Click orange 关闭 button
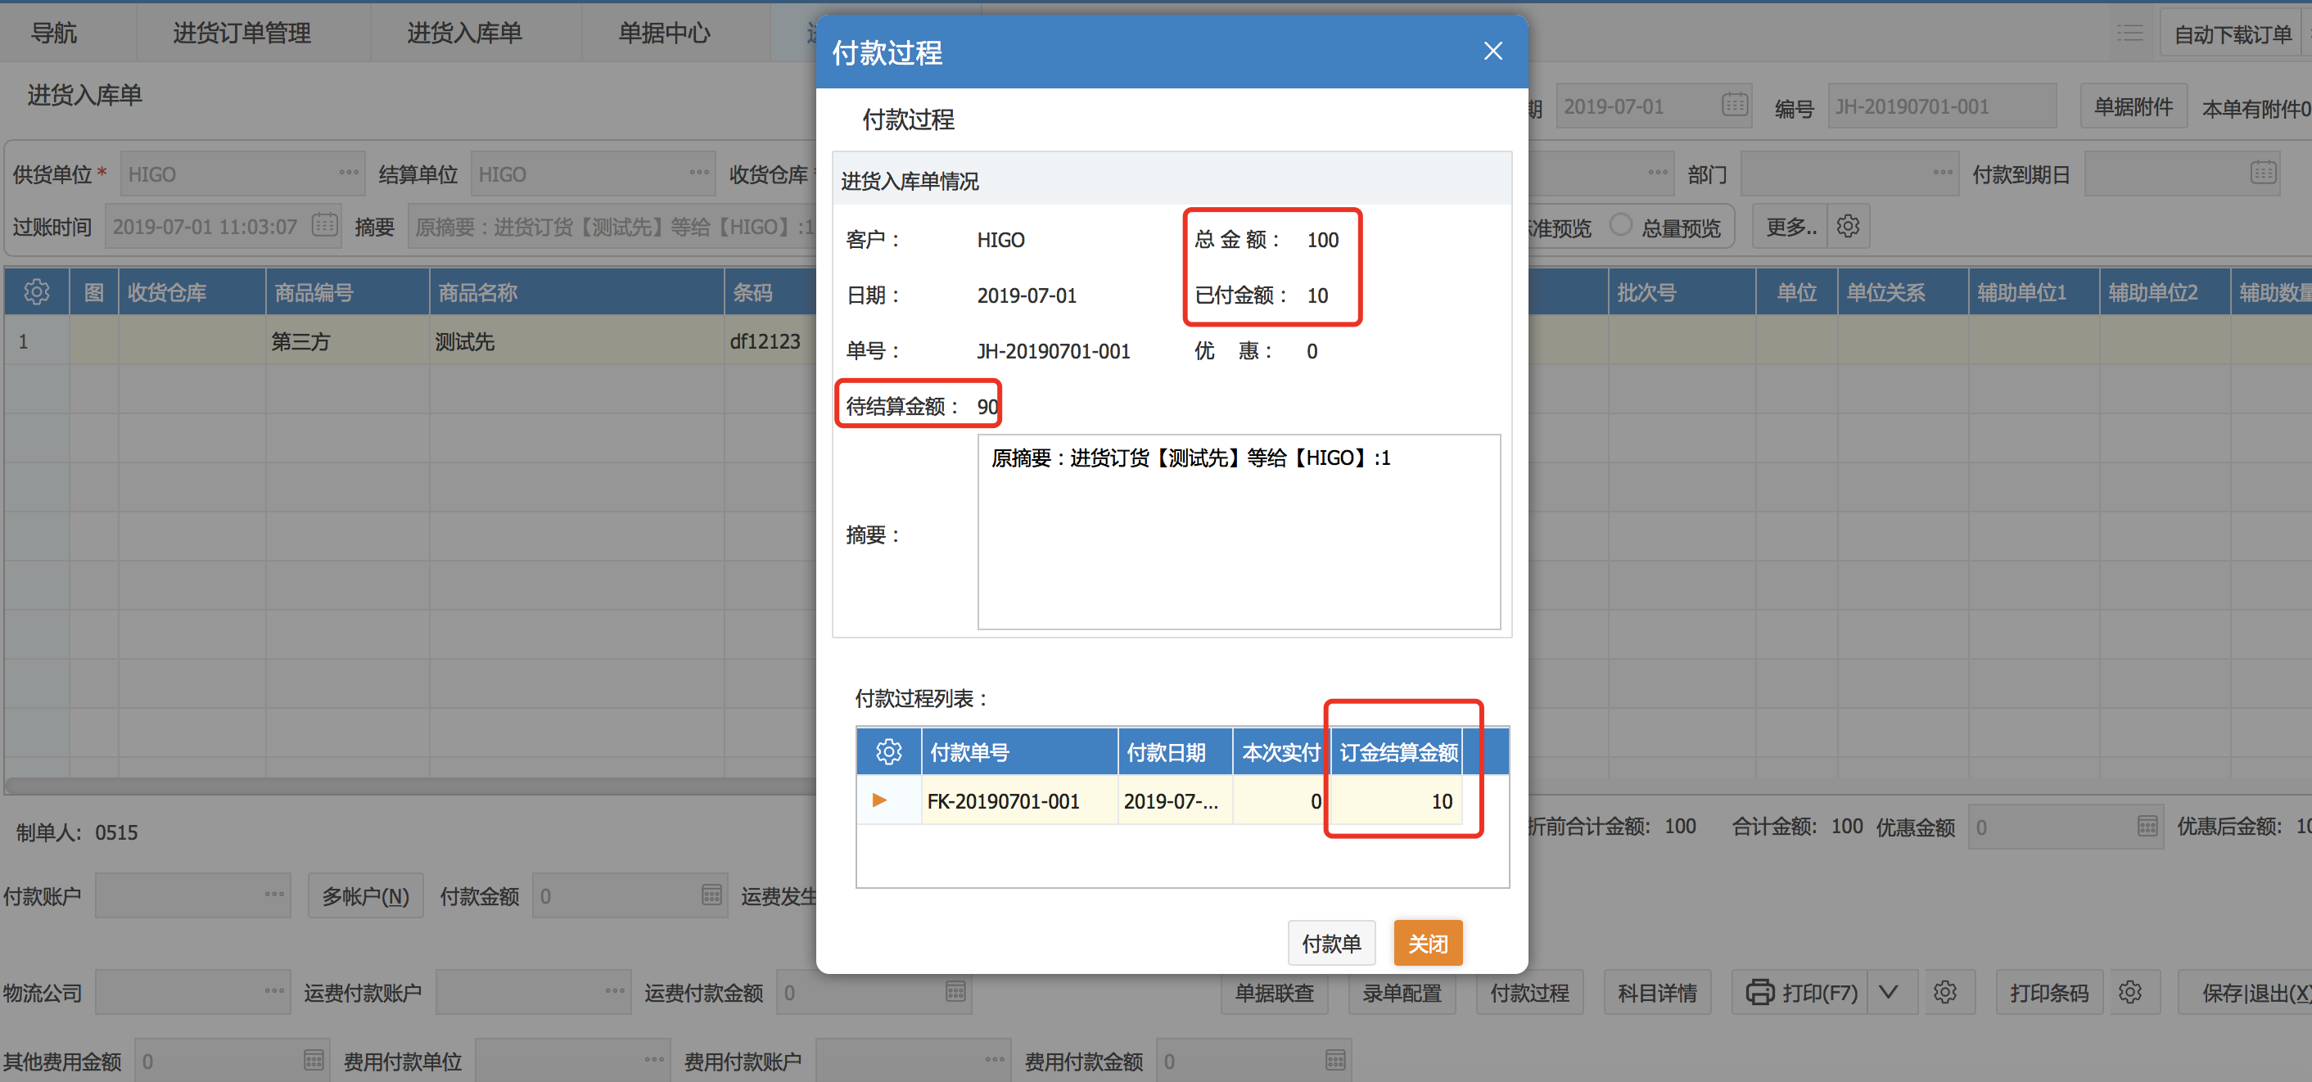 click(1426, 943)
